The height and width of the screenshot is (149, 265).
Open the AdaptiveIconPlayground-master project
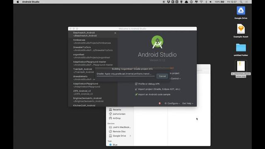point(93,63)
